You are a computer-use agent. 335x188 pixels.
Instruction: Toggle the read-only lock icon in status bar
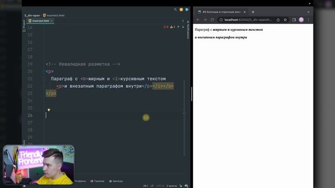tap(181, 186)
